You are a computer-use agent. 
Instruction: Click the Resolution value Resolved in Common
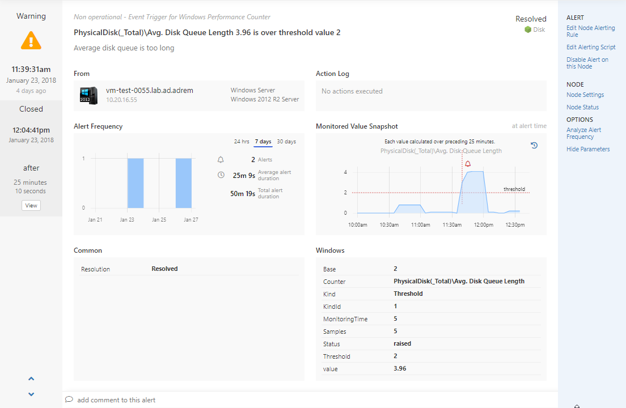point(164,269)
